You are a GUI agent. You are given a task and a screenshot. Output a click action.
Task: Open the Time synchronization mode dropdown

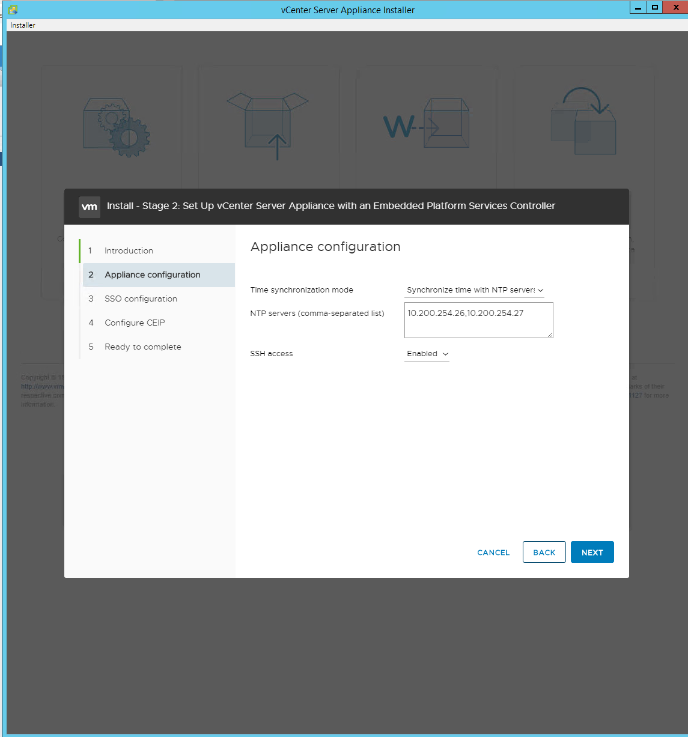pos(475,290)
